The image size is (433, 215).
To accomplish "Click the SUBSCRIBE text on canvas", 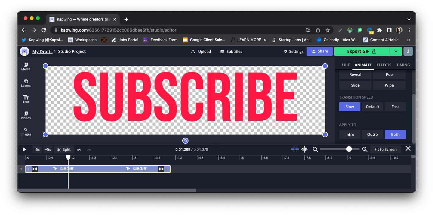I will (x=185, y=96).
